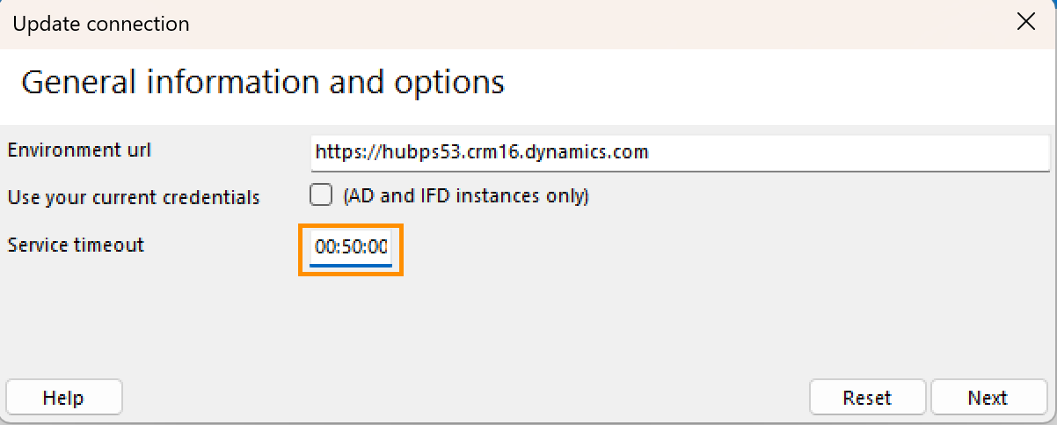The width and height of the screenshot is (1057, 425).
Task: Click the "(AD and IFD instances only)" label
Action: coord(465,195)
